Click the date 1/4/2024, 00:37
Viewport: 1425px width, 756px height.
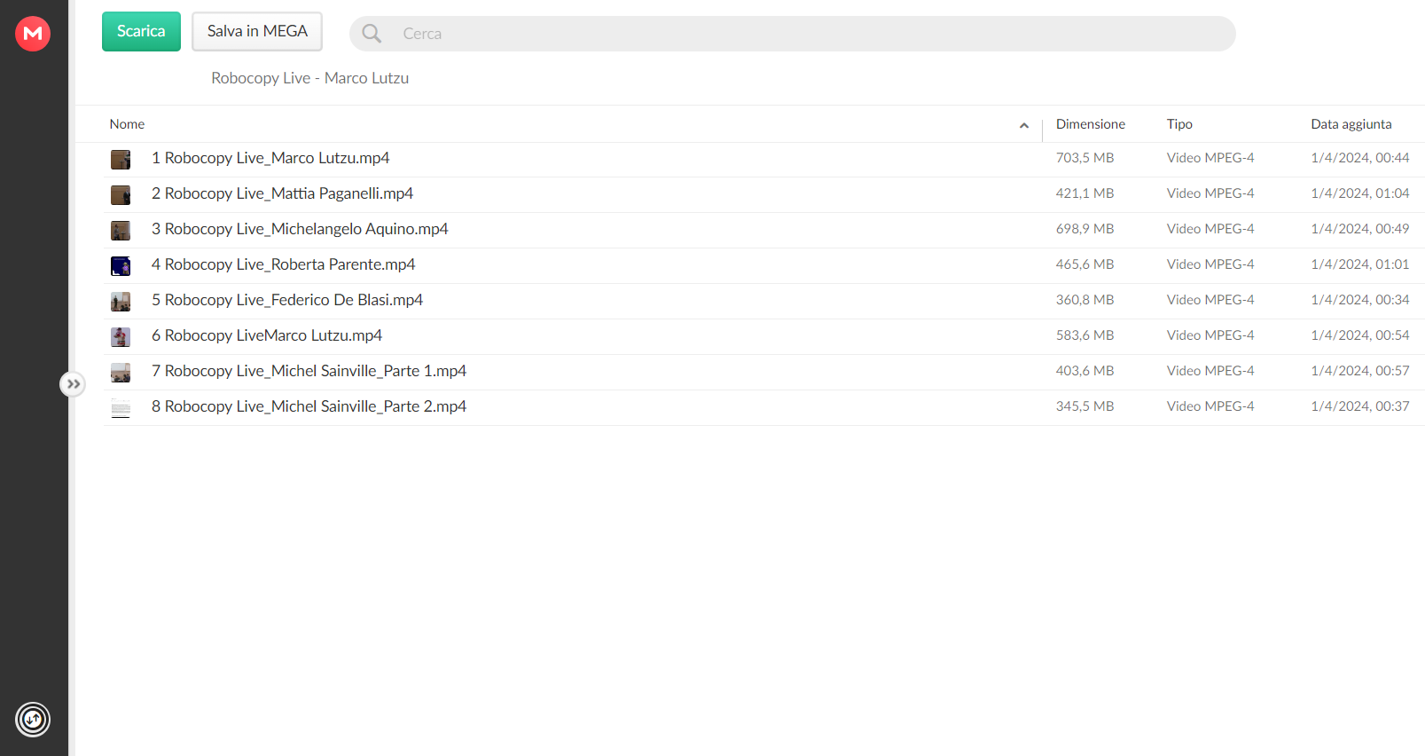point(1359,406)
